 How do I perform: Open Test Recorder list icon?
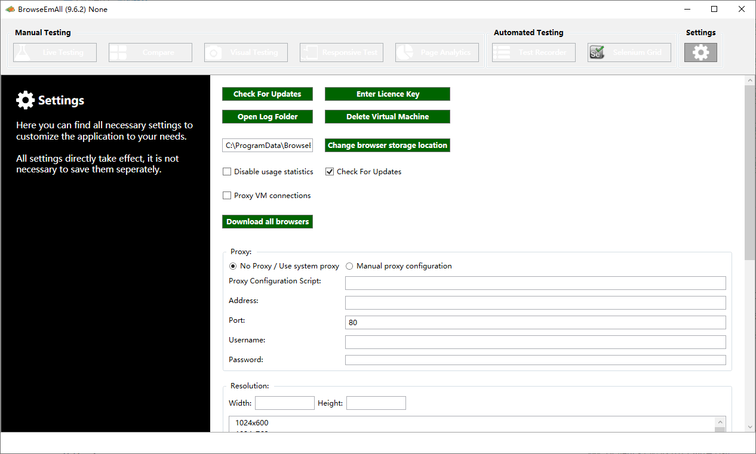click(502, 52)
